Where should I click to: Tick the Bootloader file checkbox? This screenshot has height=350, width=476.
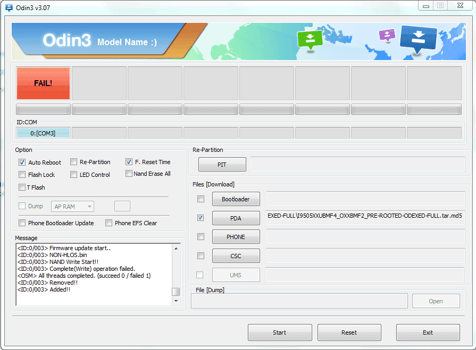pos(201,199)
